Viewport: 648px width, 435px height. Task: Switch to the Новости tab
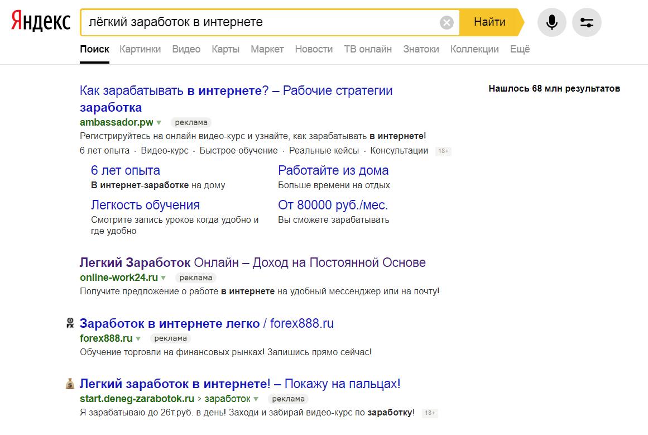click(x=314, y=49)
